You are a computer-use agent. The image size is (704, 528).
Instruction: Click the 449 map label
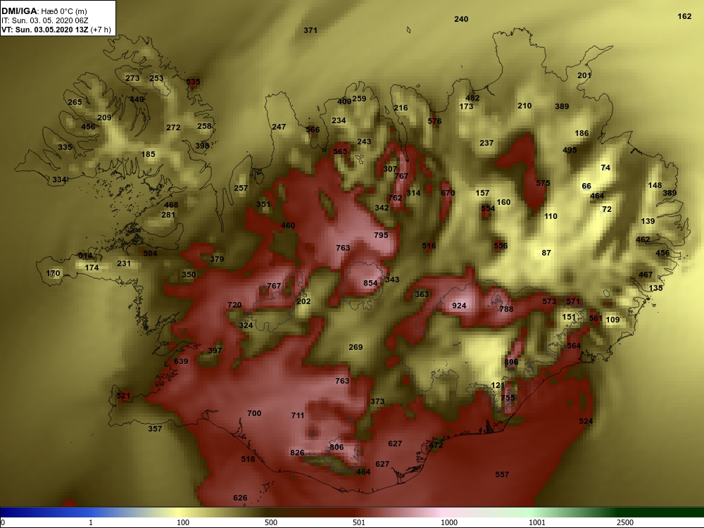pyautogui.click(x=137, y=99)
